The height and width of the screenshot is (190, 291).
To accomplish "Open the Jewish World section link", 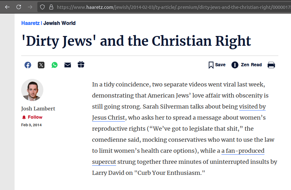I will pos(59,23).
